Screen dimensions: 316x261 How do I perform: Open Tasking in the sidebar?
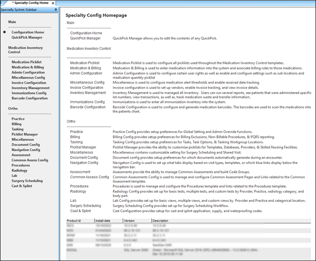18,129
